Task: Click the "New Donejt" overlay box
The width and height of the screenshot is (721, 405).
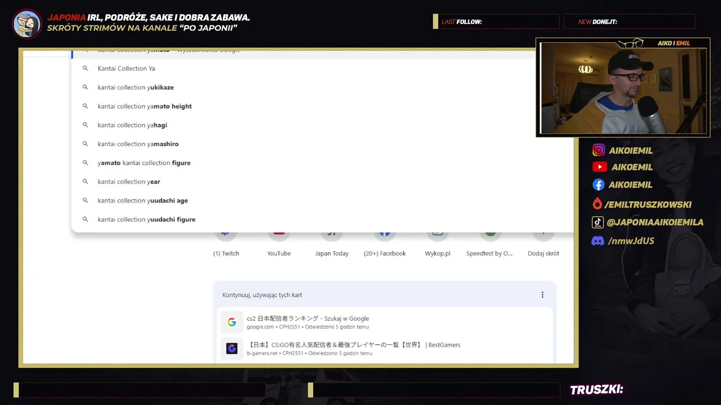Action: (x=630, y=21)
